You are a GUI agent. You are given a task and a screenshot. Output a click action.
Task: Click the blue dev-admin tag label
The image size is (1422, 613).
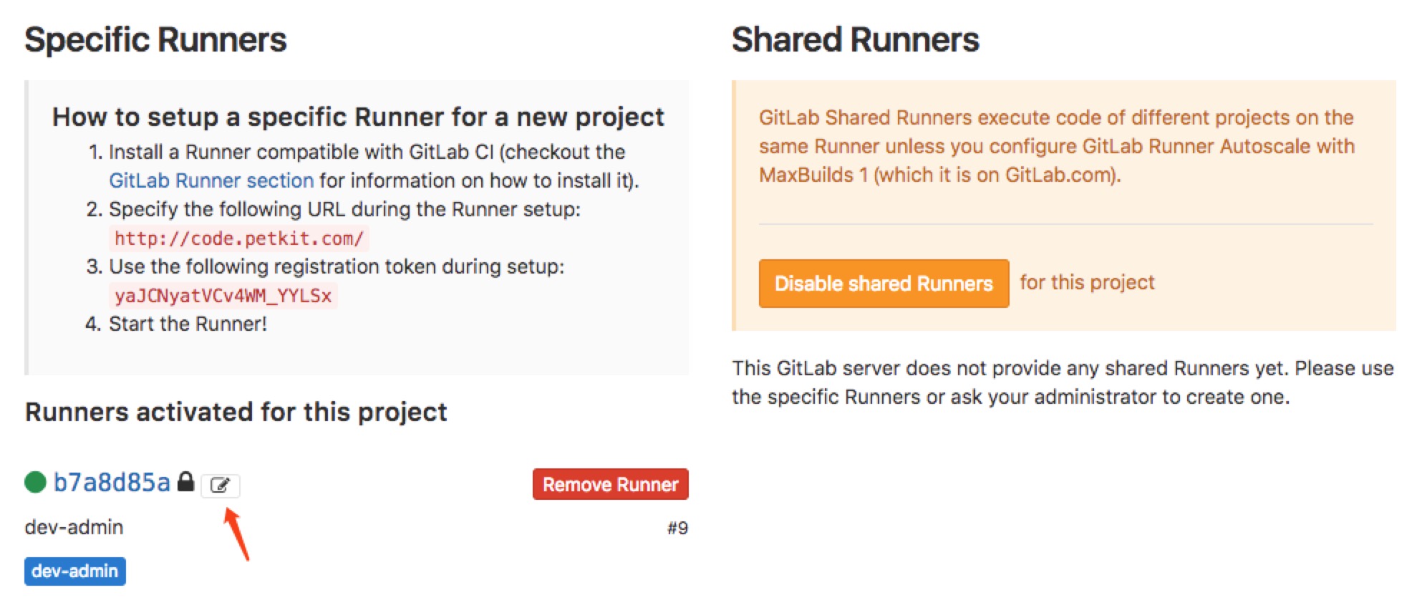click(74, 571)
